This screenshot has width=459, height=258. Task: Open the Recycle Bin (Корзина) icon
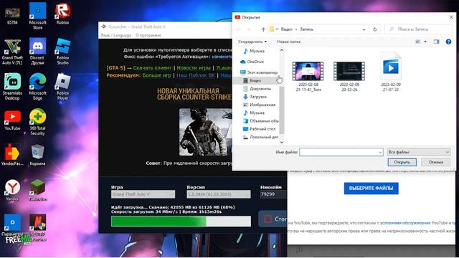click(37, 155)
